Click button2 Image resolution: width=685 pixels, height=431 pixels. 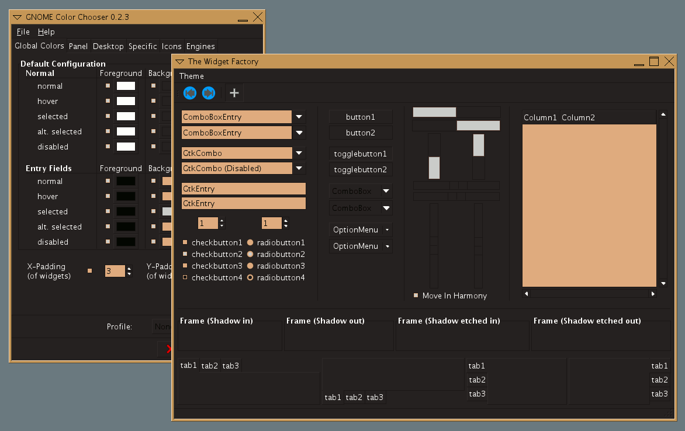[x=361, y=133]
